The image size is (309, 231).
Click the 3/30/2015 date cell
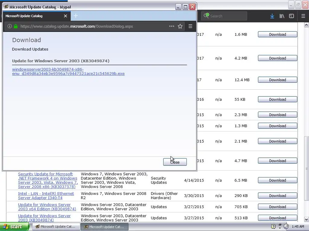(x=194, y=196)
